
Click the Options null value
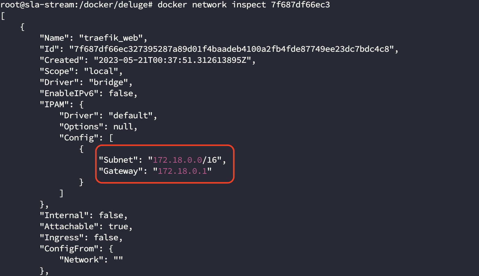pos(123,127)
